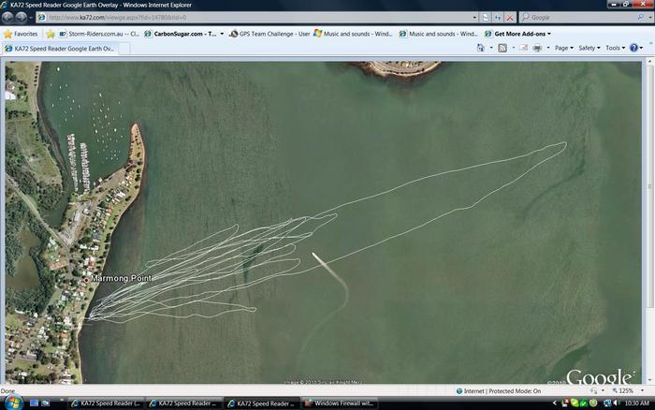Click the Read Mail envelope icon
Image resolution: width=655 pixels, height=410 pixels.
(522, 48)
